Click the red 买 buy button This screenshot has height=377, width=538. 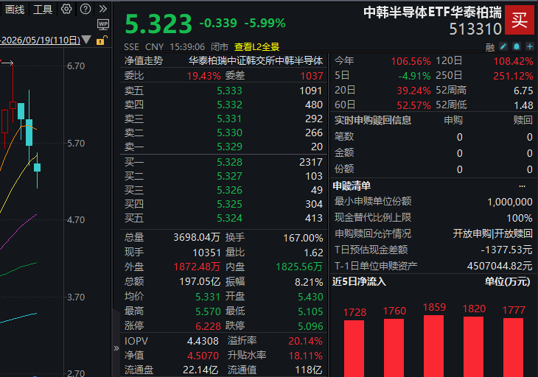(519, 20)
